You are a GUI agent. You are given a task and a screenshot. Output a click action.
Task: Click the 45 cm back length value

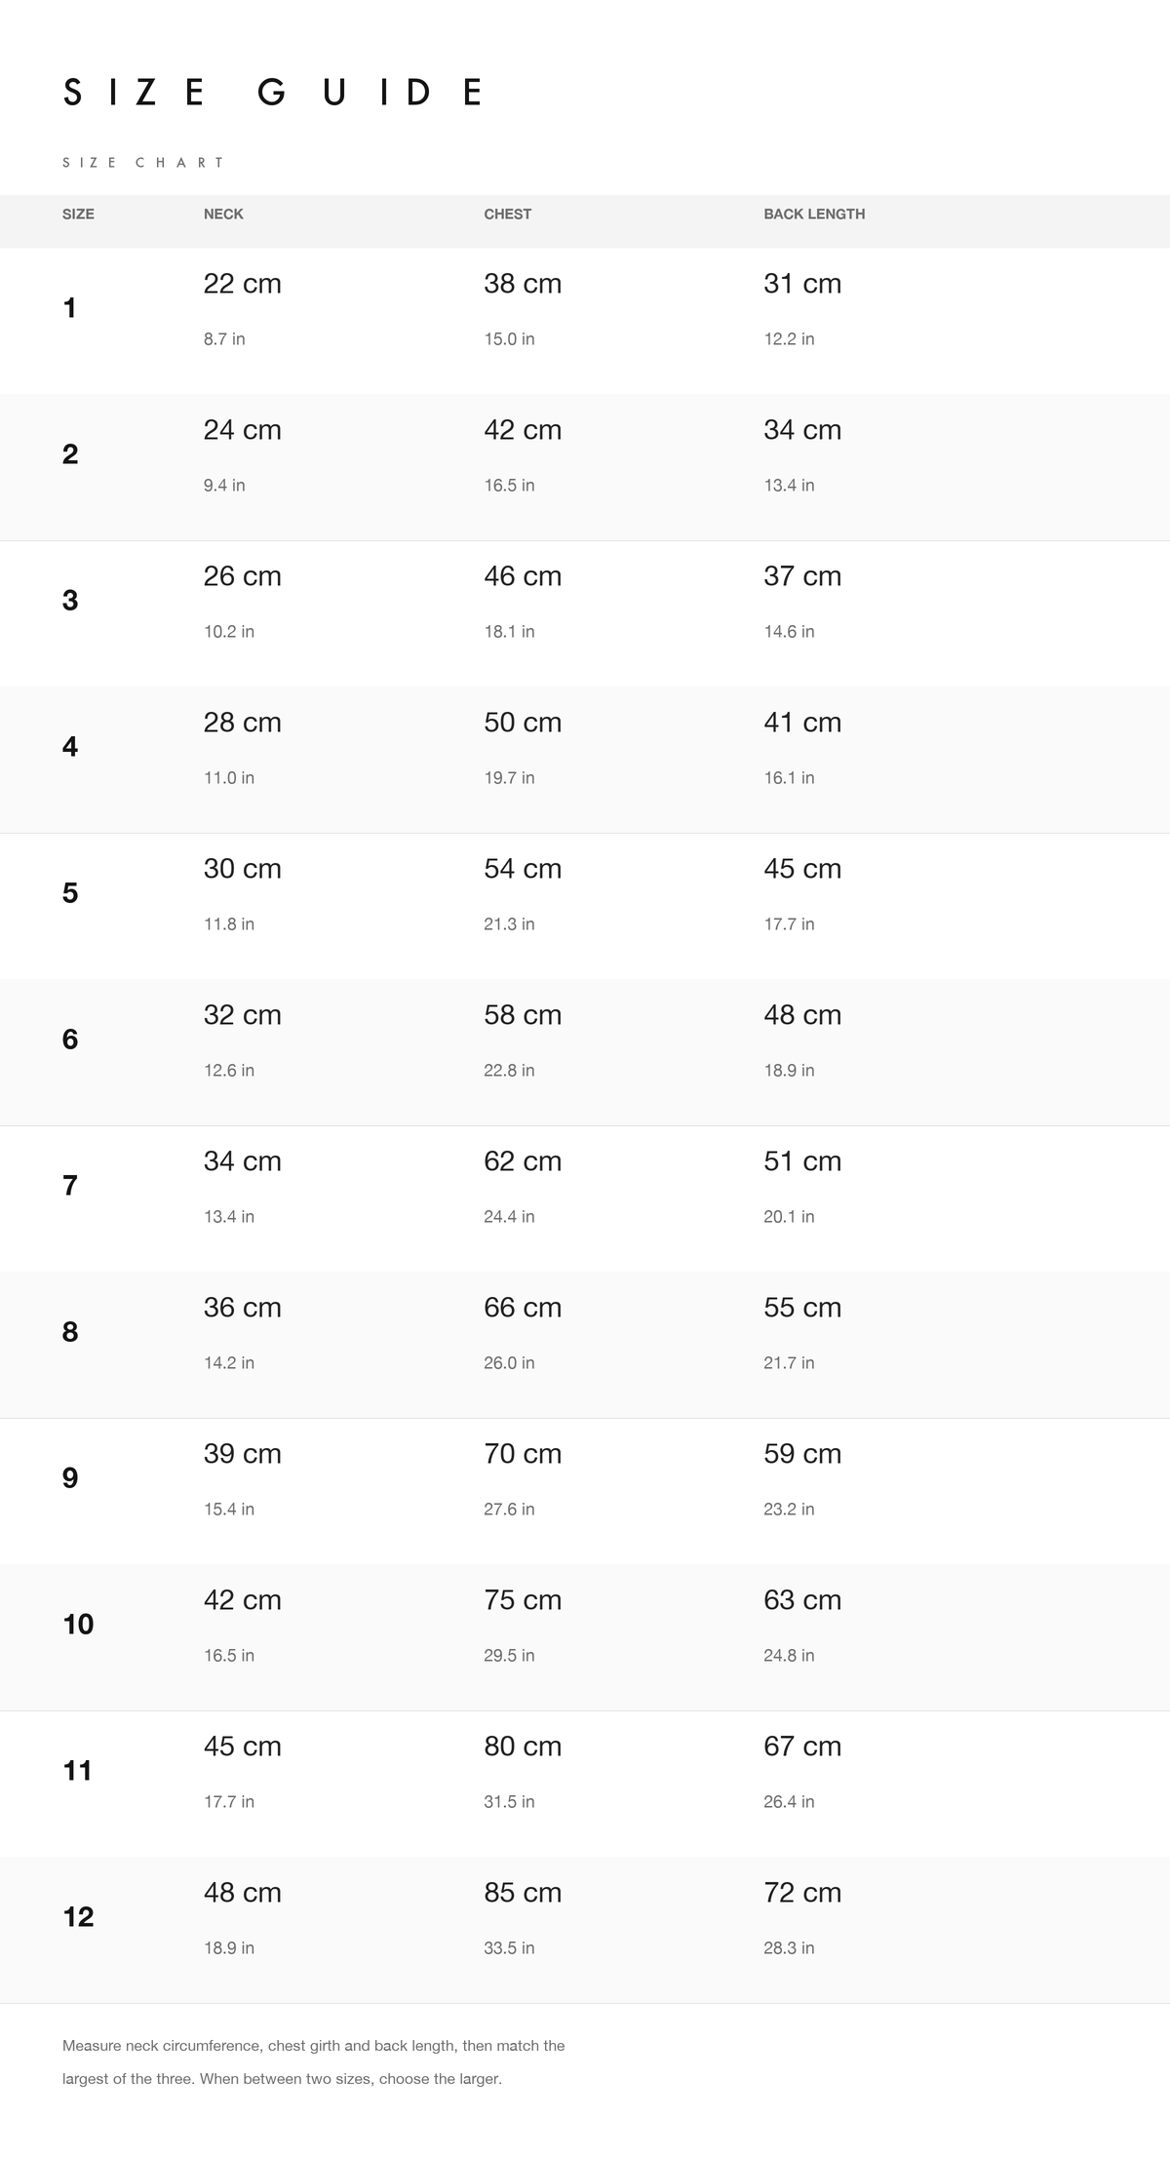[802, 869]
